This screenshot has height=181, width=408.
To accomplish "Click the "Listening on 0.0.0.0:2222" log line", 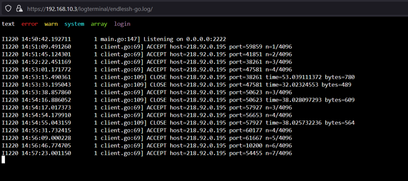I will pos(114,39).
